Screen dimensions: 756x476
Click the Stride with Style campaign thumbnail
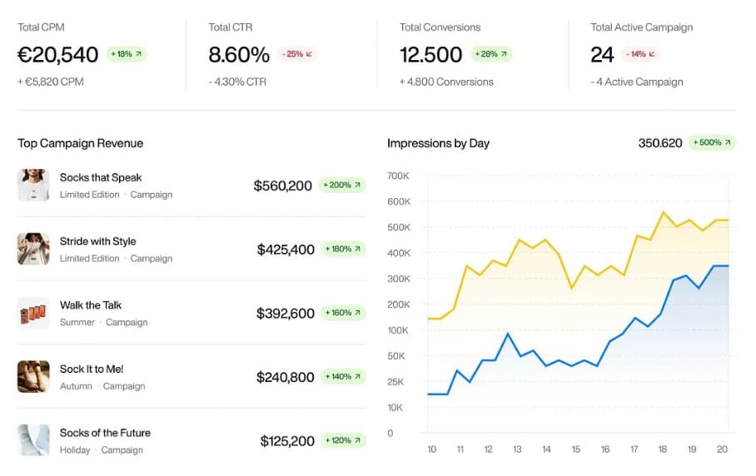33,249
